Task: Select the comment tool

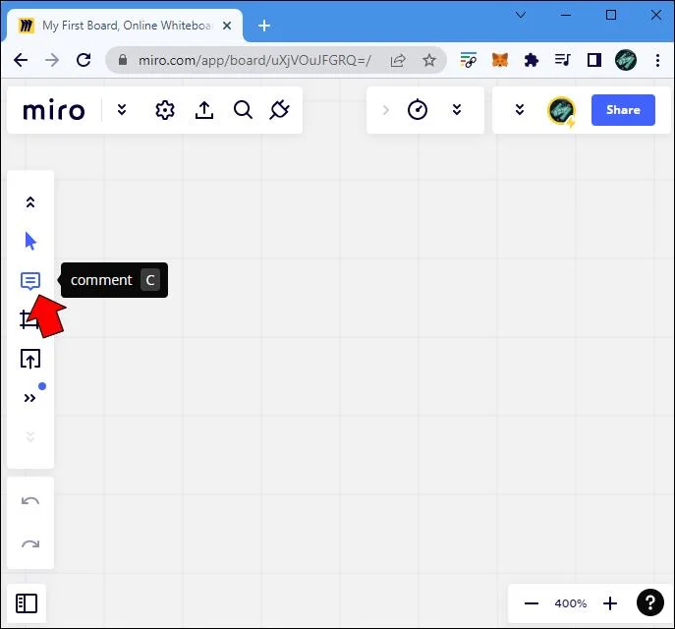Action: 30,281
